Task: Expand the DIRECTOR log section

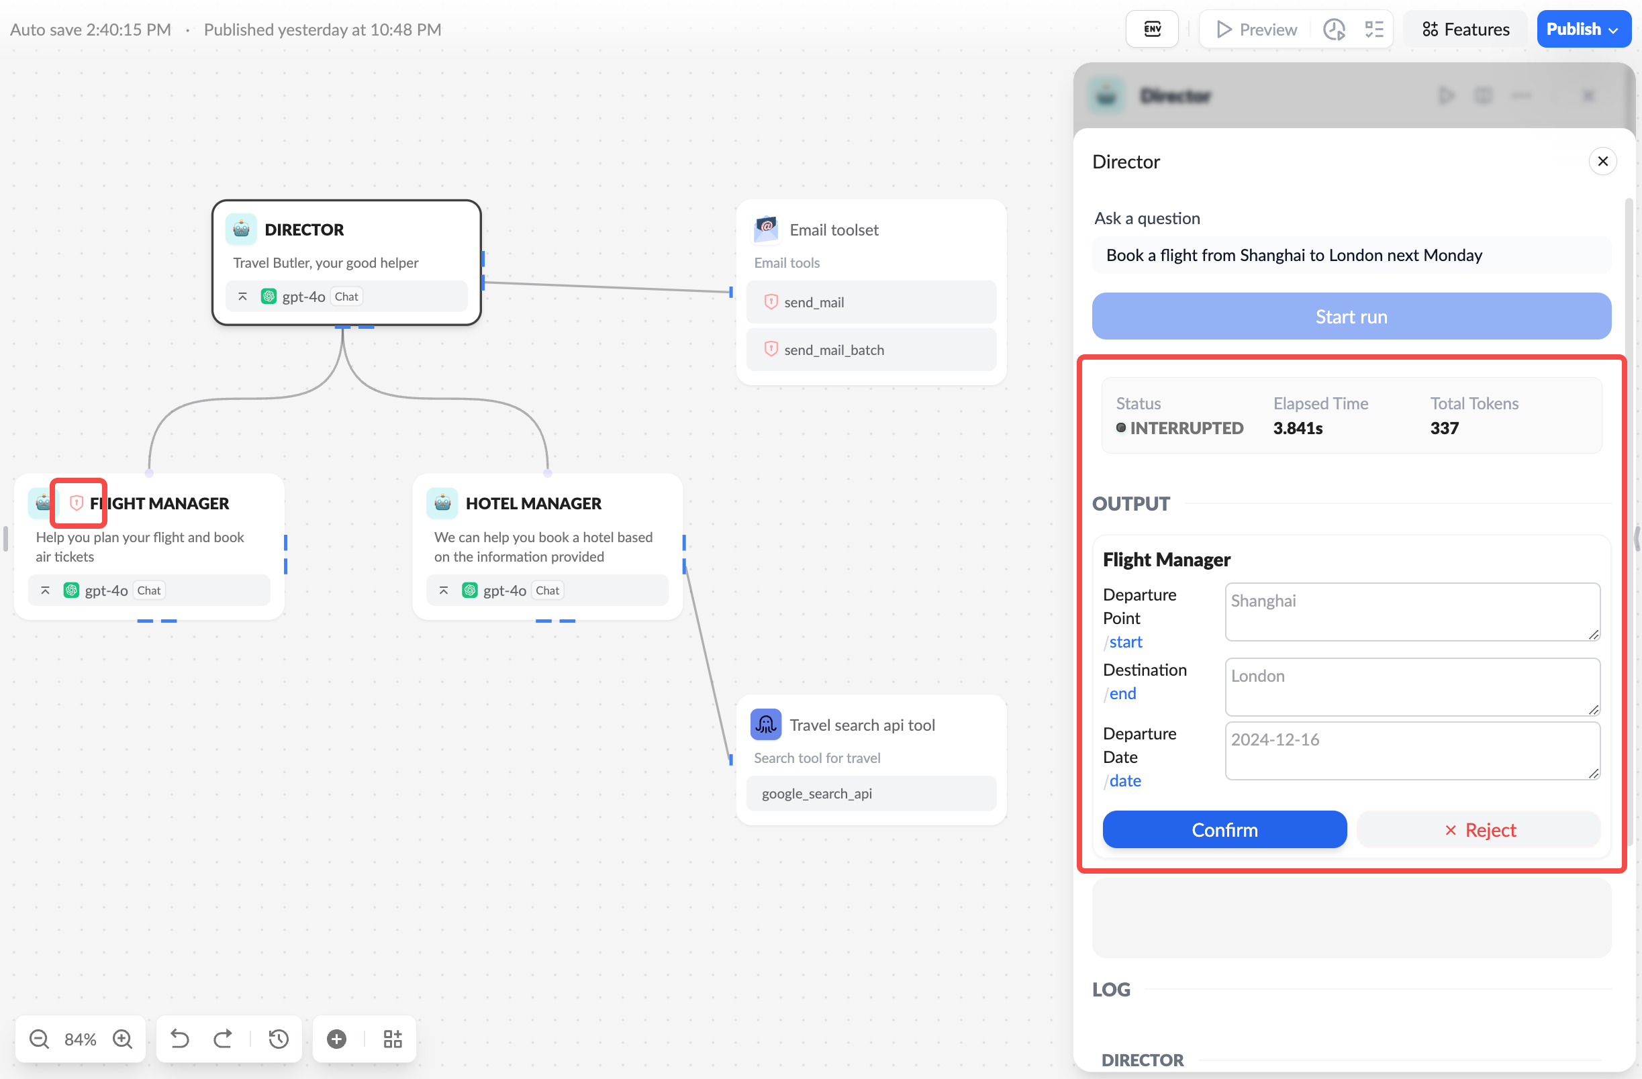Action: tap(1146, 1058)
